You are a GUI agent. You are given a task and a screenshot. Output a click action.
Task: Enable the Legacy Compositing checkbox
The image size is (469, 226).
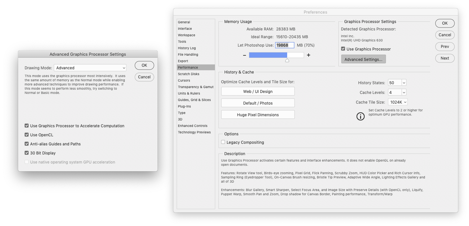[223, 142]
